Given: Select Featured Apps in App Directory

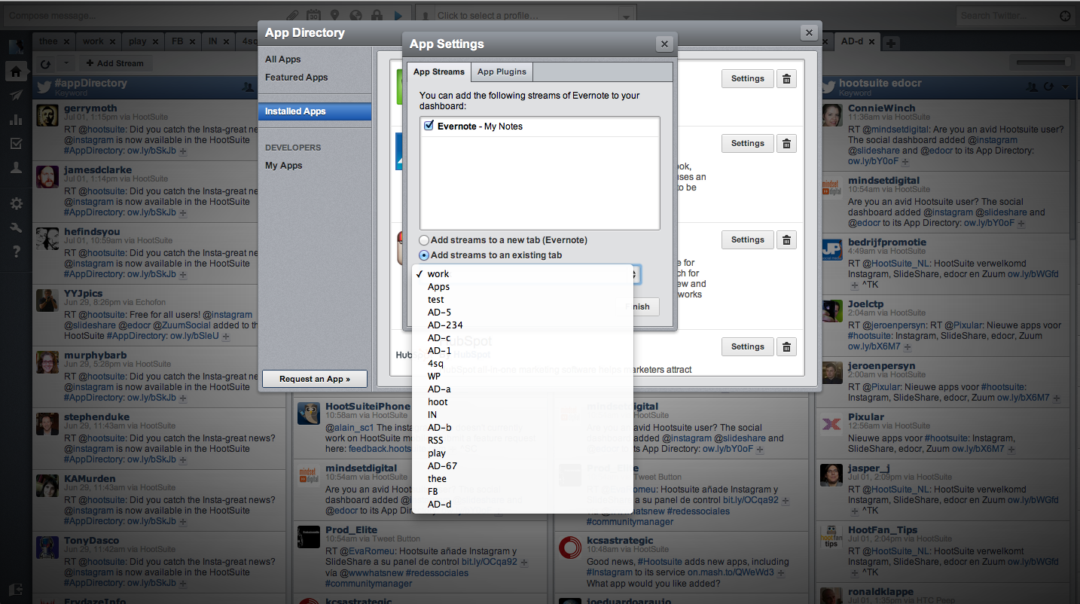Looking at the screenshot, I should [297, 78].
